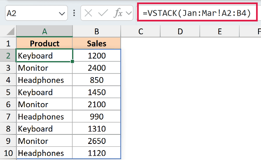Click the Enter checkmark icon in the formula bar
This screenshot has height=160, width=261.
coord(103,13)
